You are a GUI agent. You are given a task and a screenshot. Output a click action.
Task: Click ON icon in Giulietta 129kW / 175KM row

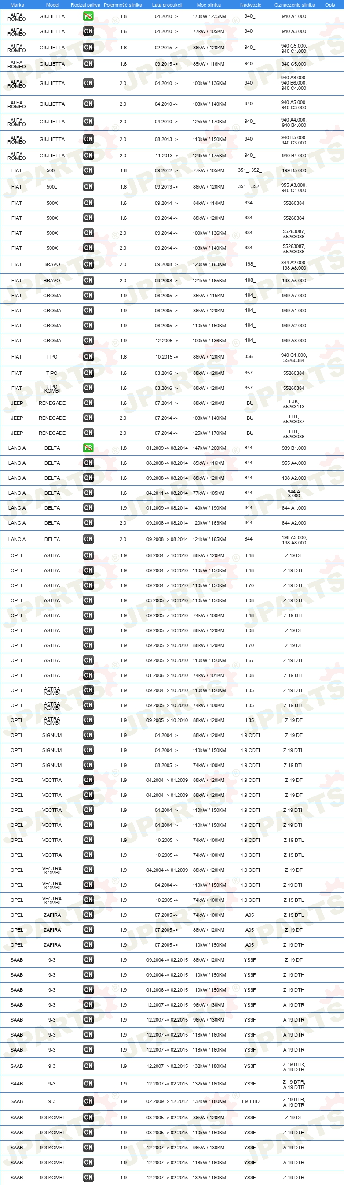pos(88,156)
